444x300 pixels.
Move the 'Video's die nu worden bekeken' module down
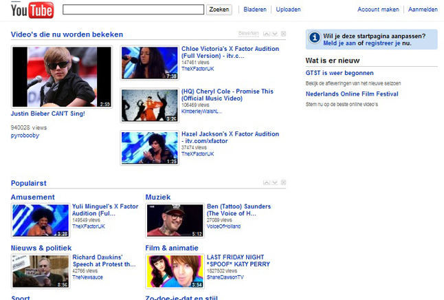coord(275,34)
